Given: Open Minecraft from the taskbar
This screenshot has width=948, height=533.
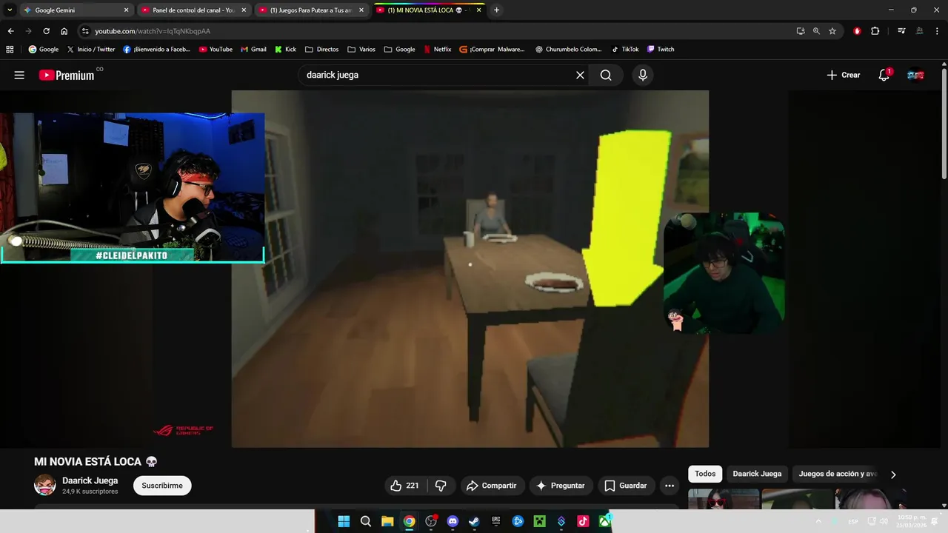Looking at the screenshot, I should click(540, 521).
